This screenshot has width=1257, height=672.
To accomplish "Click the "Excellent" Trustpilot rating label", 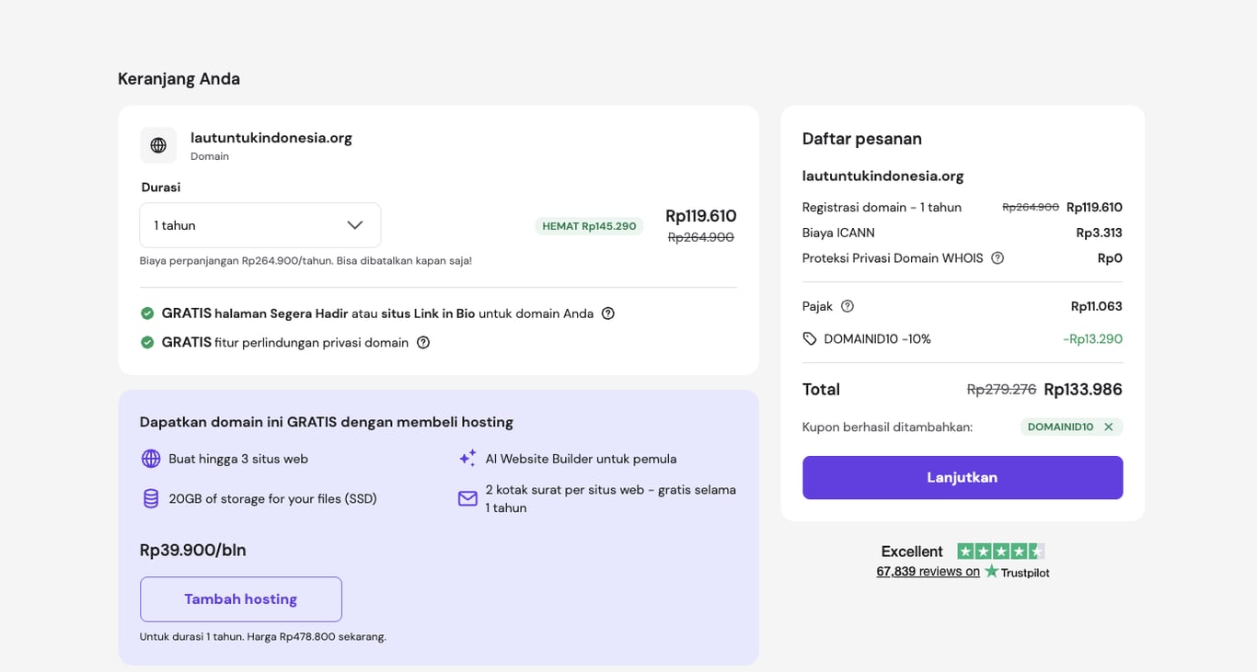I will (912, 552).
